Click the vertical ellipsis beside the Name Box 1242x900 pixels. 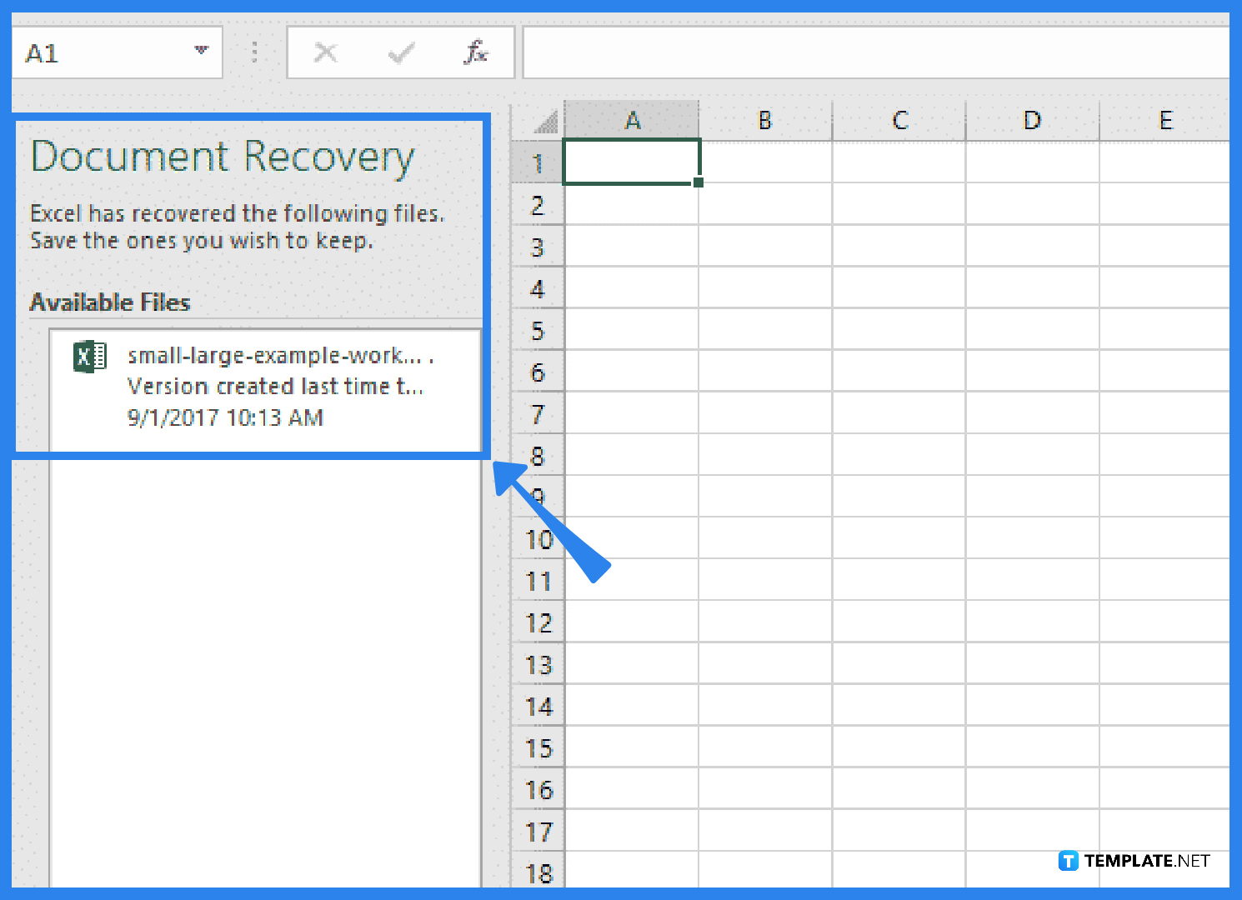(x=254, y=52)
